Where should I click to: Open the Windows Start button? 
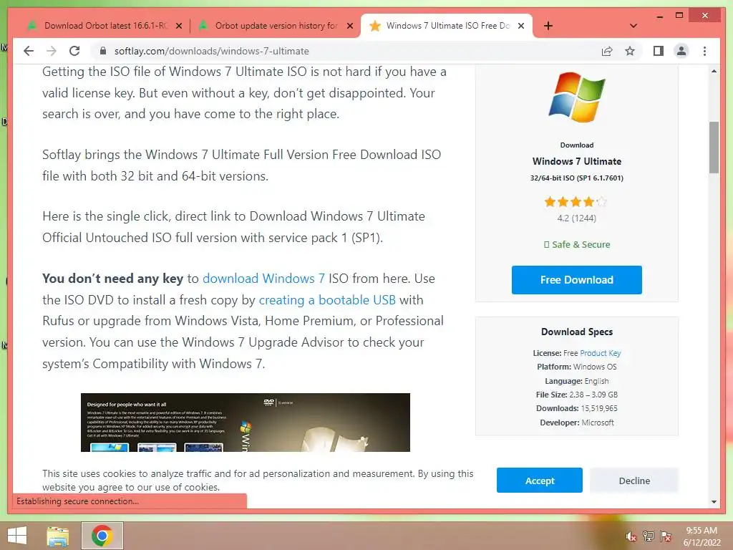click(x=17, y=536)
